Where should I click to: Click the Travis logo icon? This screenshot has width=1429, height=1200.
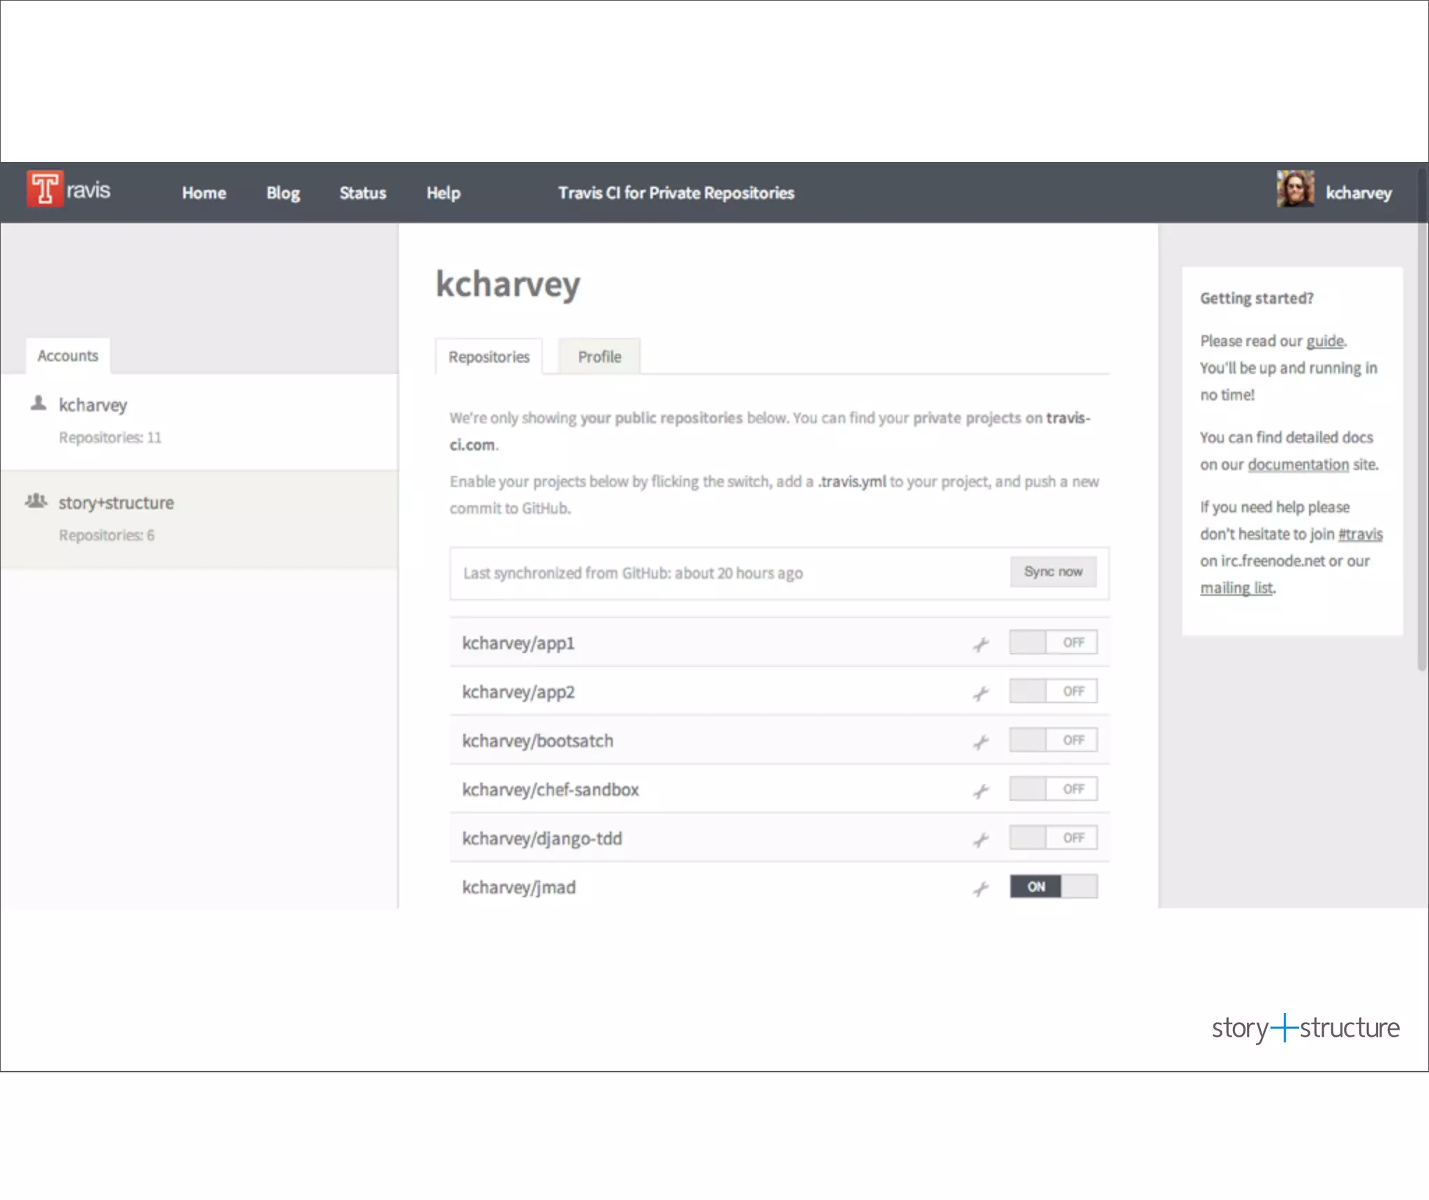(x=45, y=188)
